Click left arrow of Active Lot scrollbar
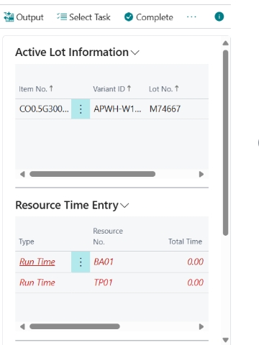 point(22,174)
